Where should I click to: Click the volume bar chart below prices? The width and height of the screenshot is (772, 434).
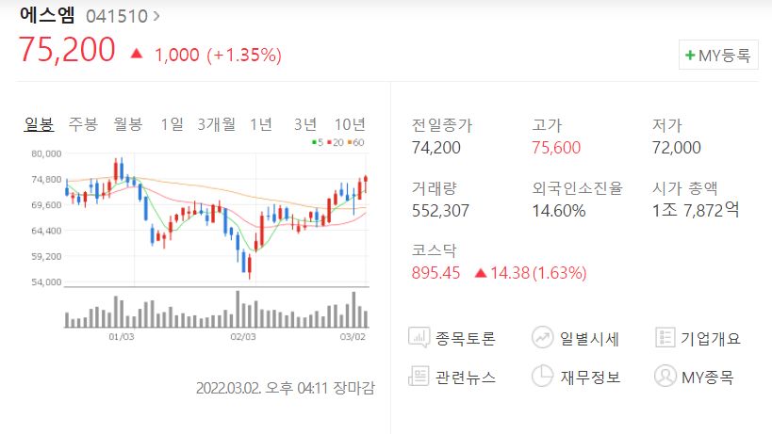tap(217, 309)
